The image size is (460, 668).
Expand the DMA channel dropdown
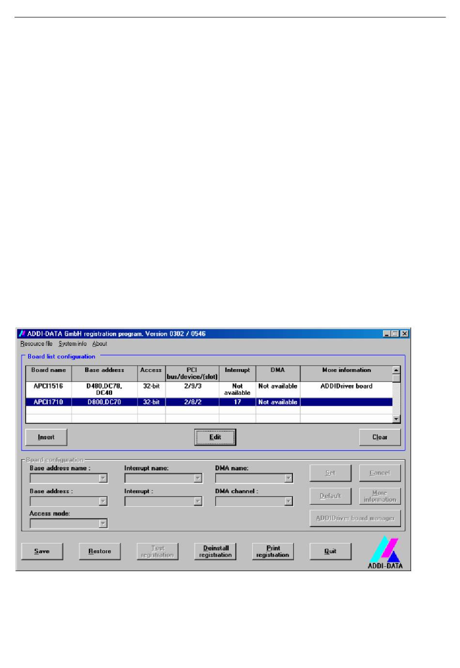(x=289, y=501)
